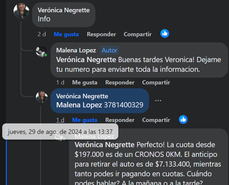Share Malena's Buenas tardes reply
Screen dimensions: 229x185
[156, 82]
